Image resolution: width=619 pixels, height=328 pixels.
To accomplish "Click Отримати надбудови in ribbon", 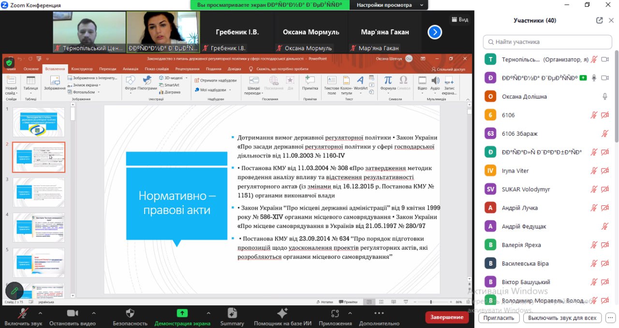I will (x=215, y=80).
